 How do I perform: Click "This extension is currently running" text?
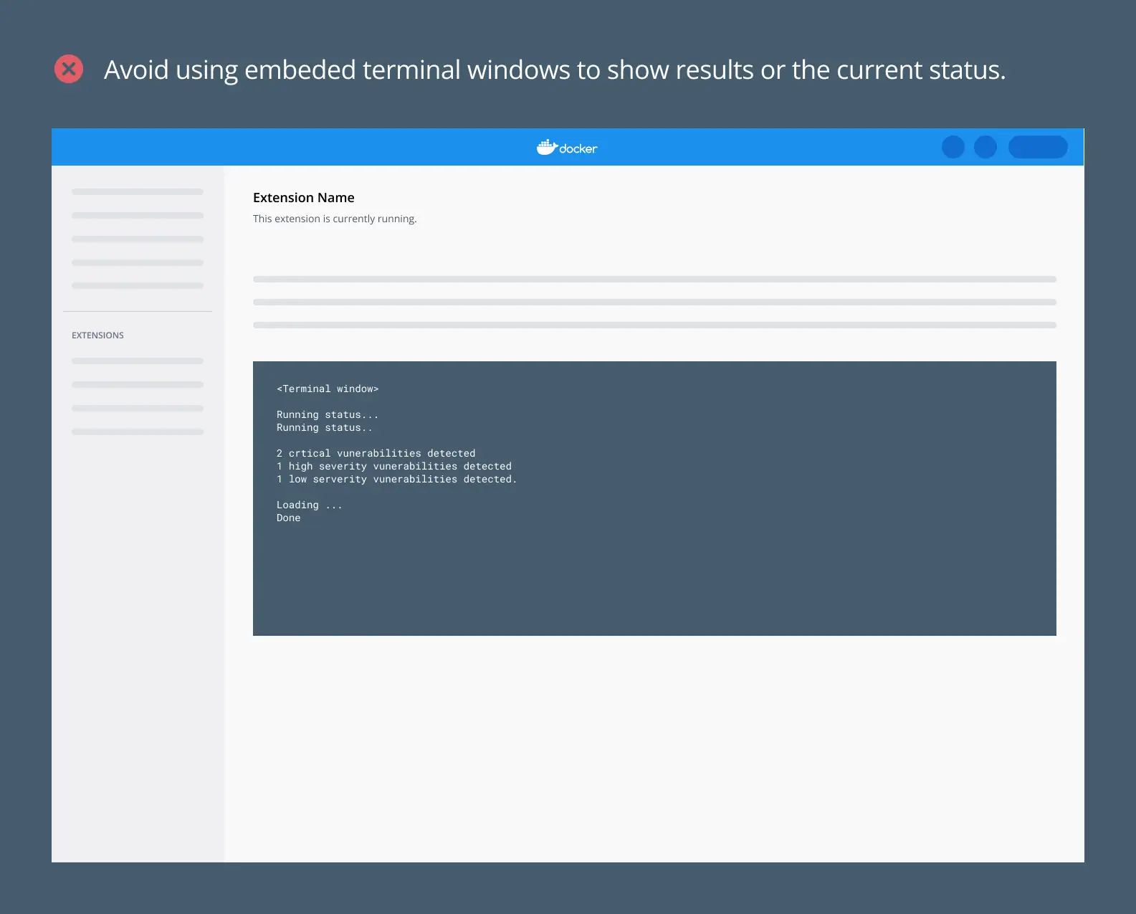tap(334, 219)
